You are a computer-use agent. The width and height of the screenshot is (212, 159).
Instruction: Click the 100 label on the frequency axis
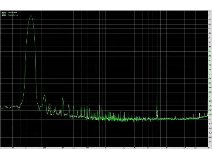point(45,148)
